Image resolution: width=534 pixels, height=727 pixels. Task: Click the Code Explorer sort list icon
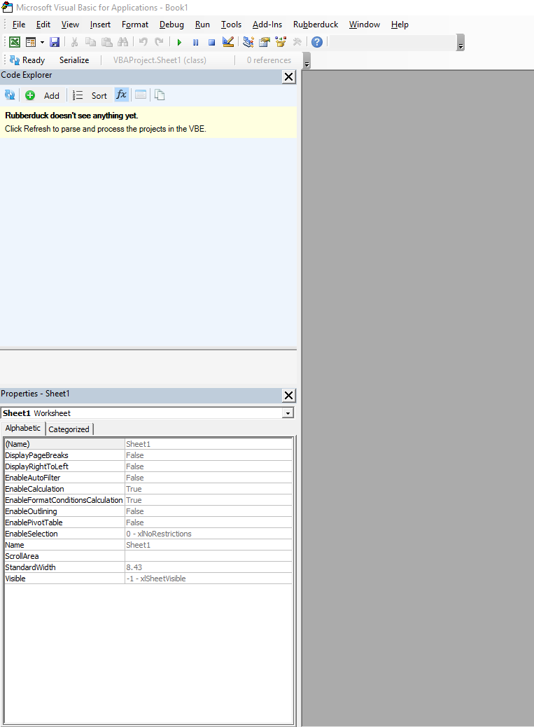tap(78, 95)
